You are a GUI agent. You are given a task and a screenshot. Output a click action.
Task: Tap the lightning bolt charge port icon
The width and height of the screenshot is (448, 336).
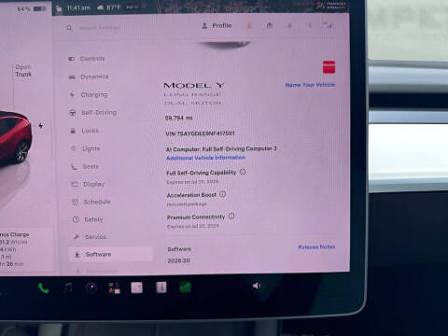pyautogui.click(x=41, y=125)
